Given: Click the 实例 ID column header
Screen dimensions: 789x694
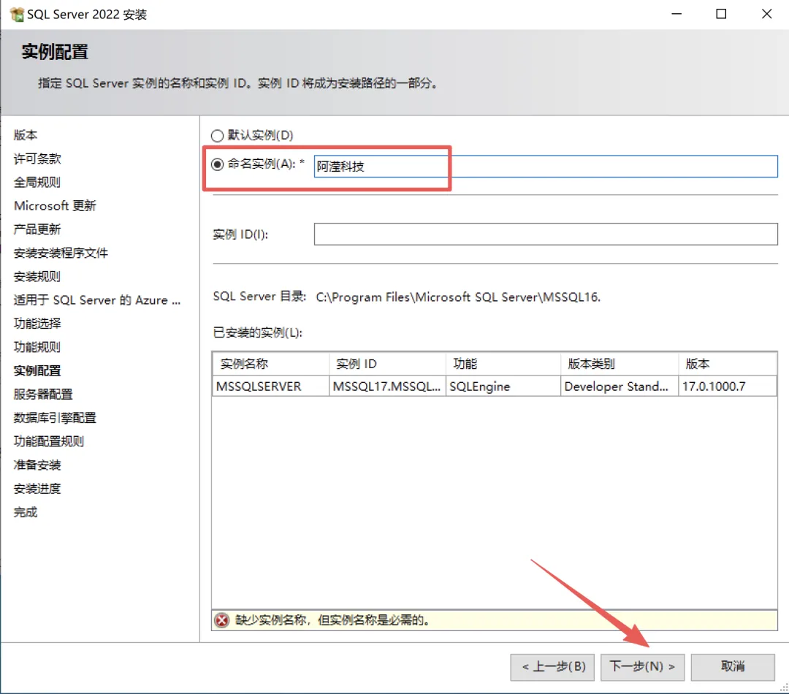Looking at the screenshot, I should [387, 364].
